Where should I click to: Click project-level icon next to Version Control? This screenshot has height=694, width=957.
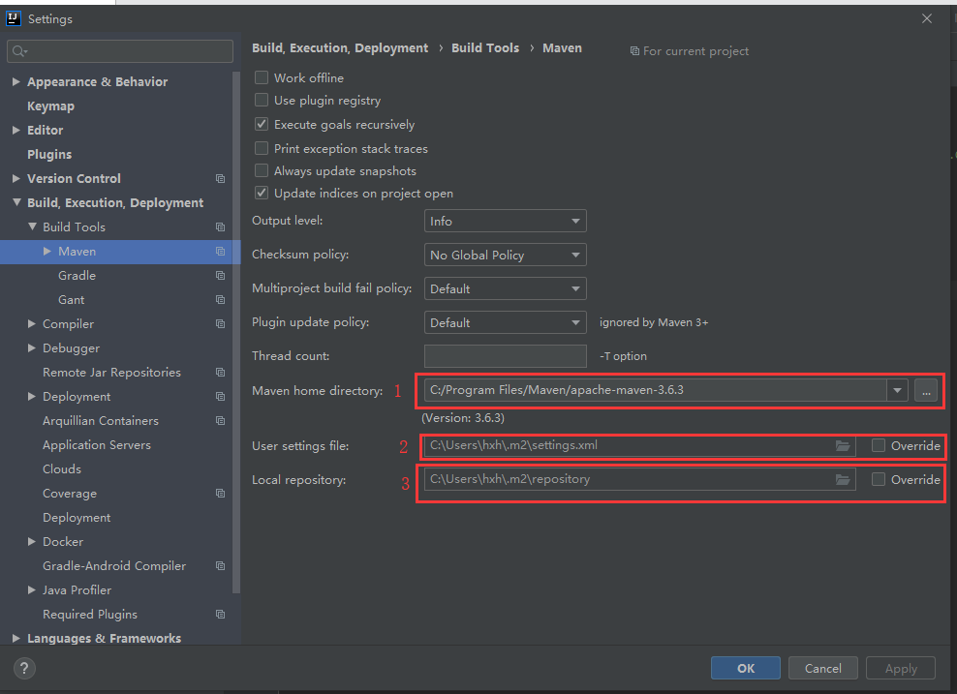[x=220, y=179]
